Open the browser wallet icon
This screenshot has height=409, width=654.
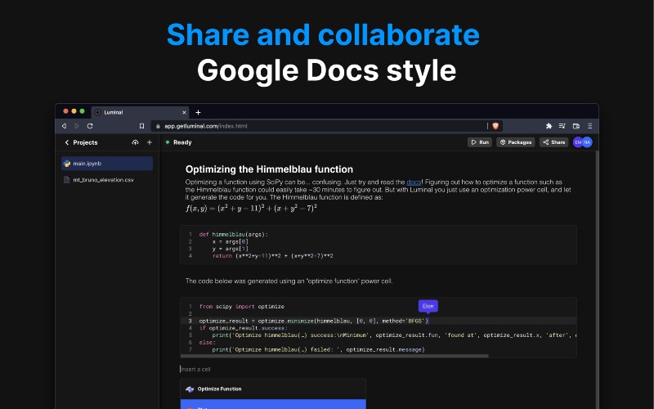click(576, 126)
